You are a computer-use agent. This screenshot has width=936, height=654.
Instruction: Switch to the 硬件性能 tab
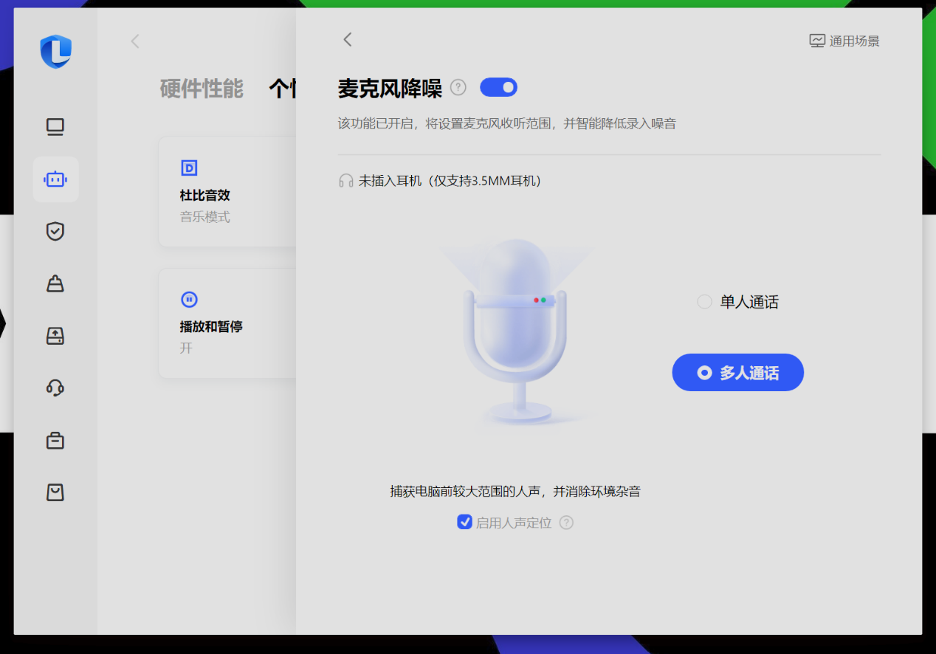[x=202, y=89]
